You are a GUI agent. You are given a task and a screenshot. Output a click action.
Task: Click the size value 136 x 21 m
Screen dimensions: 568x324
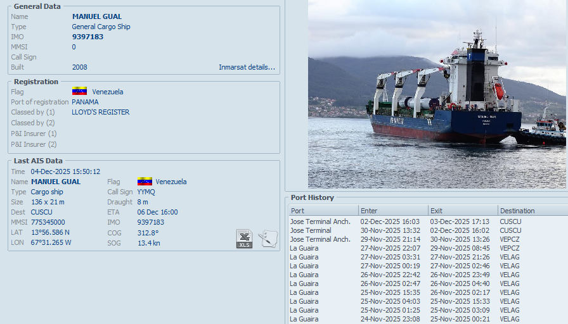[48, 202]
